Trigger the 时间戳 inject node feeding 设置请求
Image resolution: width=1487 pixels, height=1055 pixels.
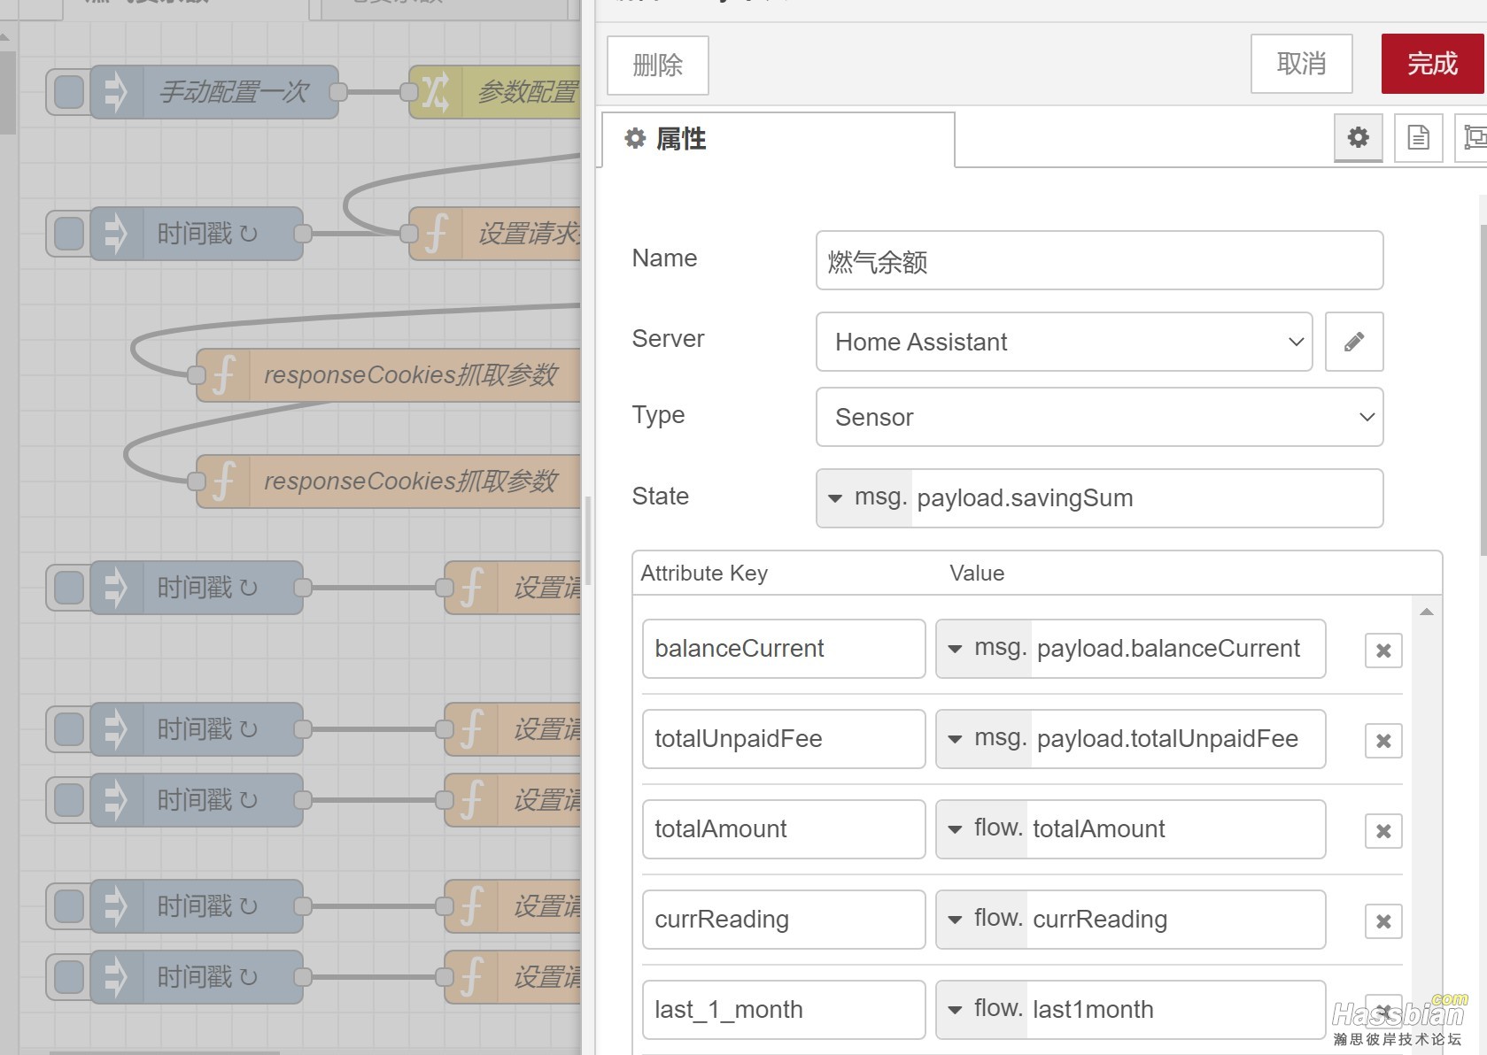[68, 234]
